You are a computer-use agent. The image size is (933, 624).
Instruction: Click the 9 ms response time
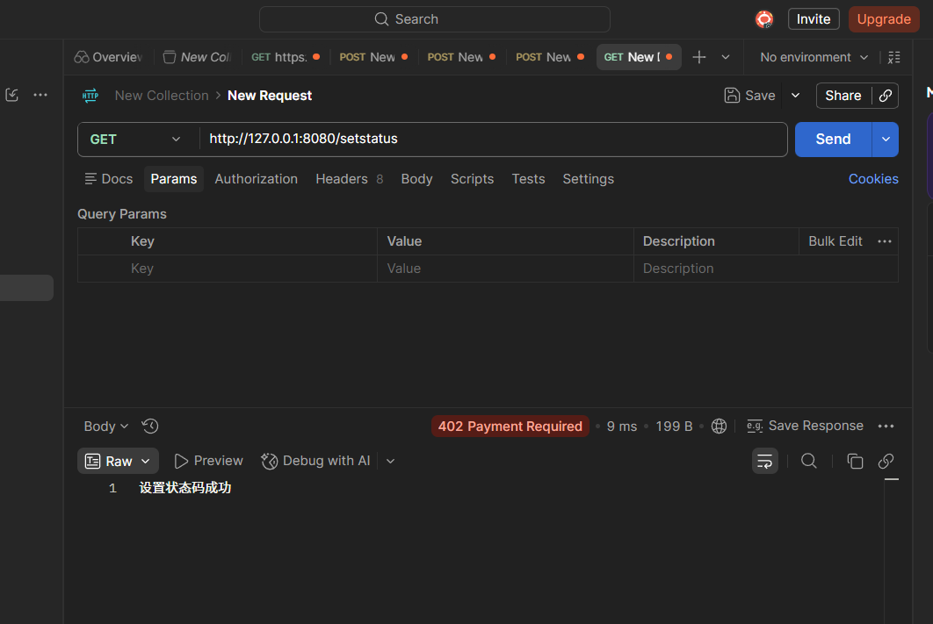[x=622, y=427]
